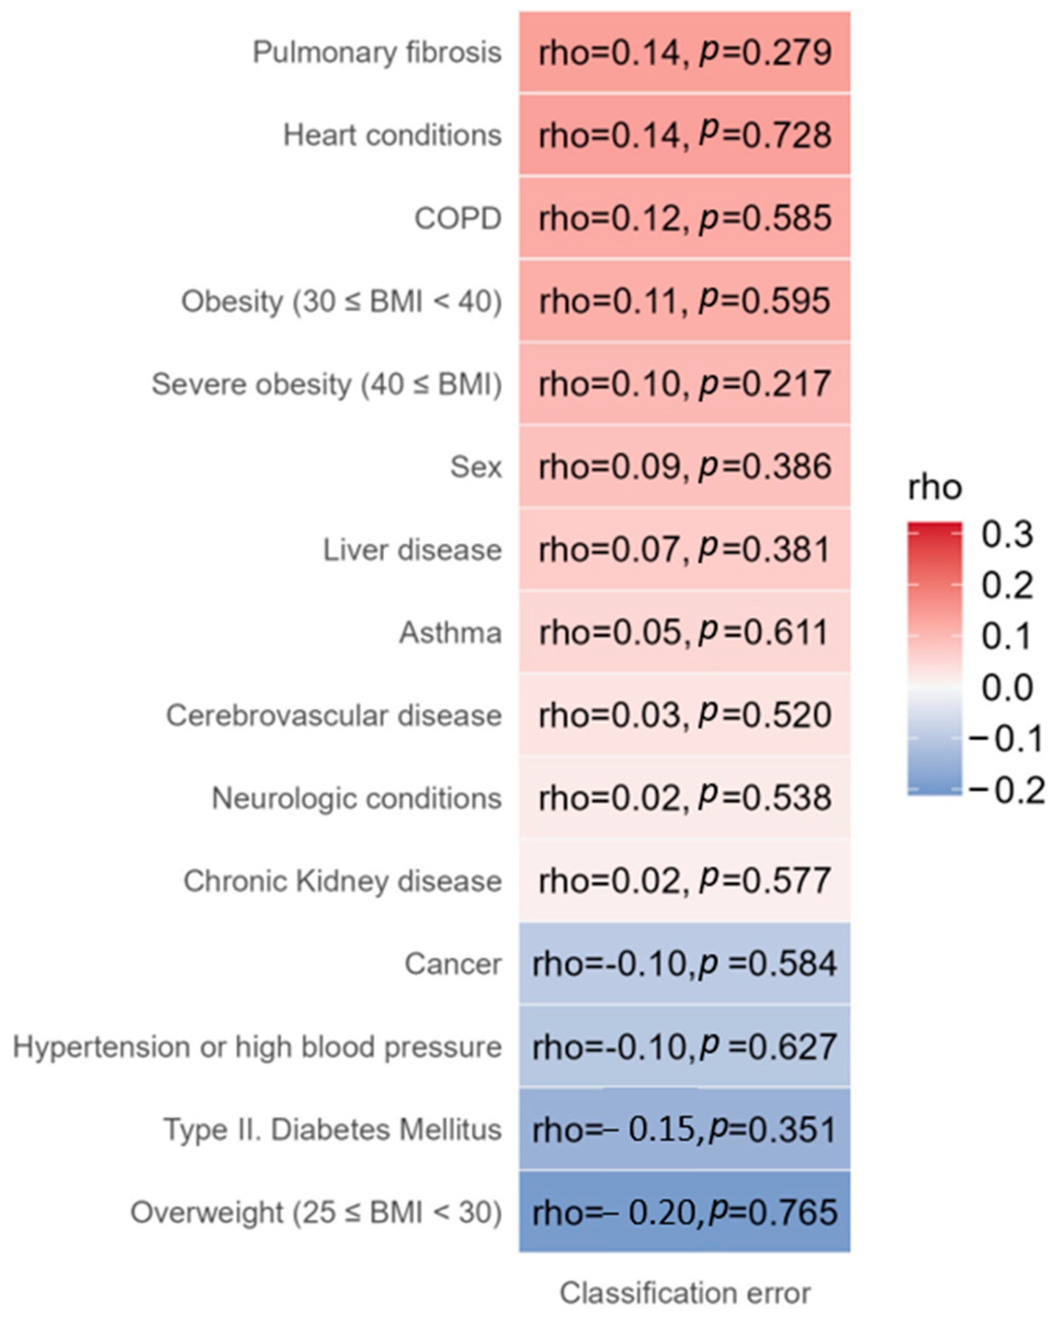Select the Neurologic conditions heatmap cell

[684, 798]
